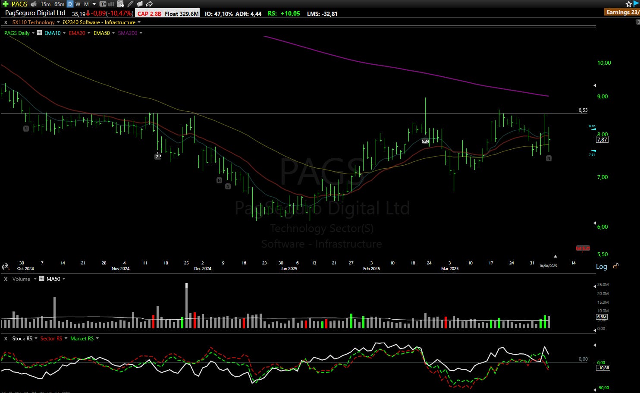
Task: Click the grid icon beside MA50
Action: click(x=42, y=279)
